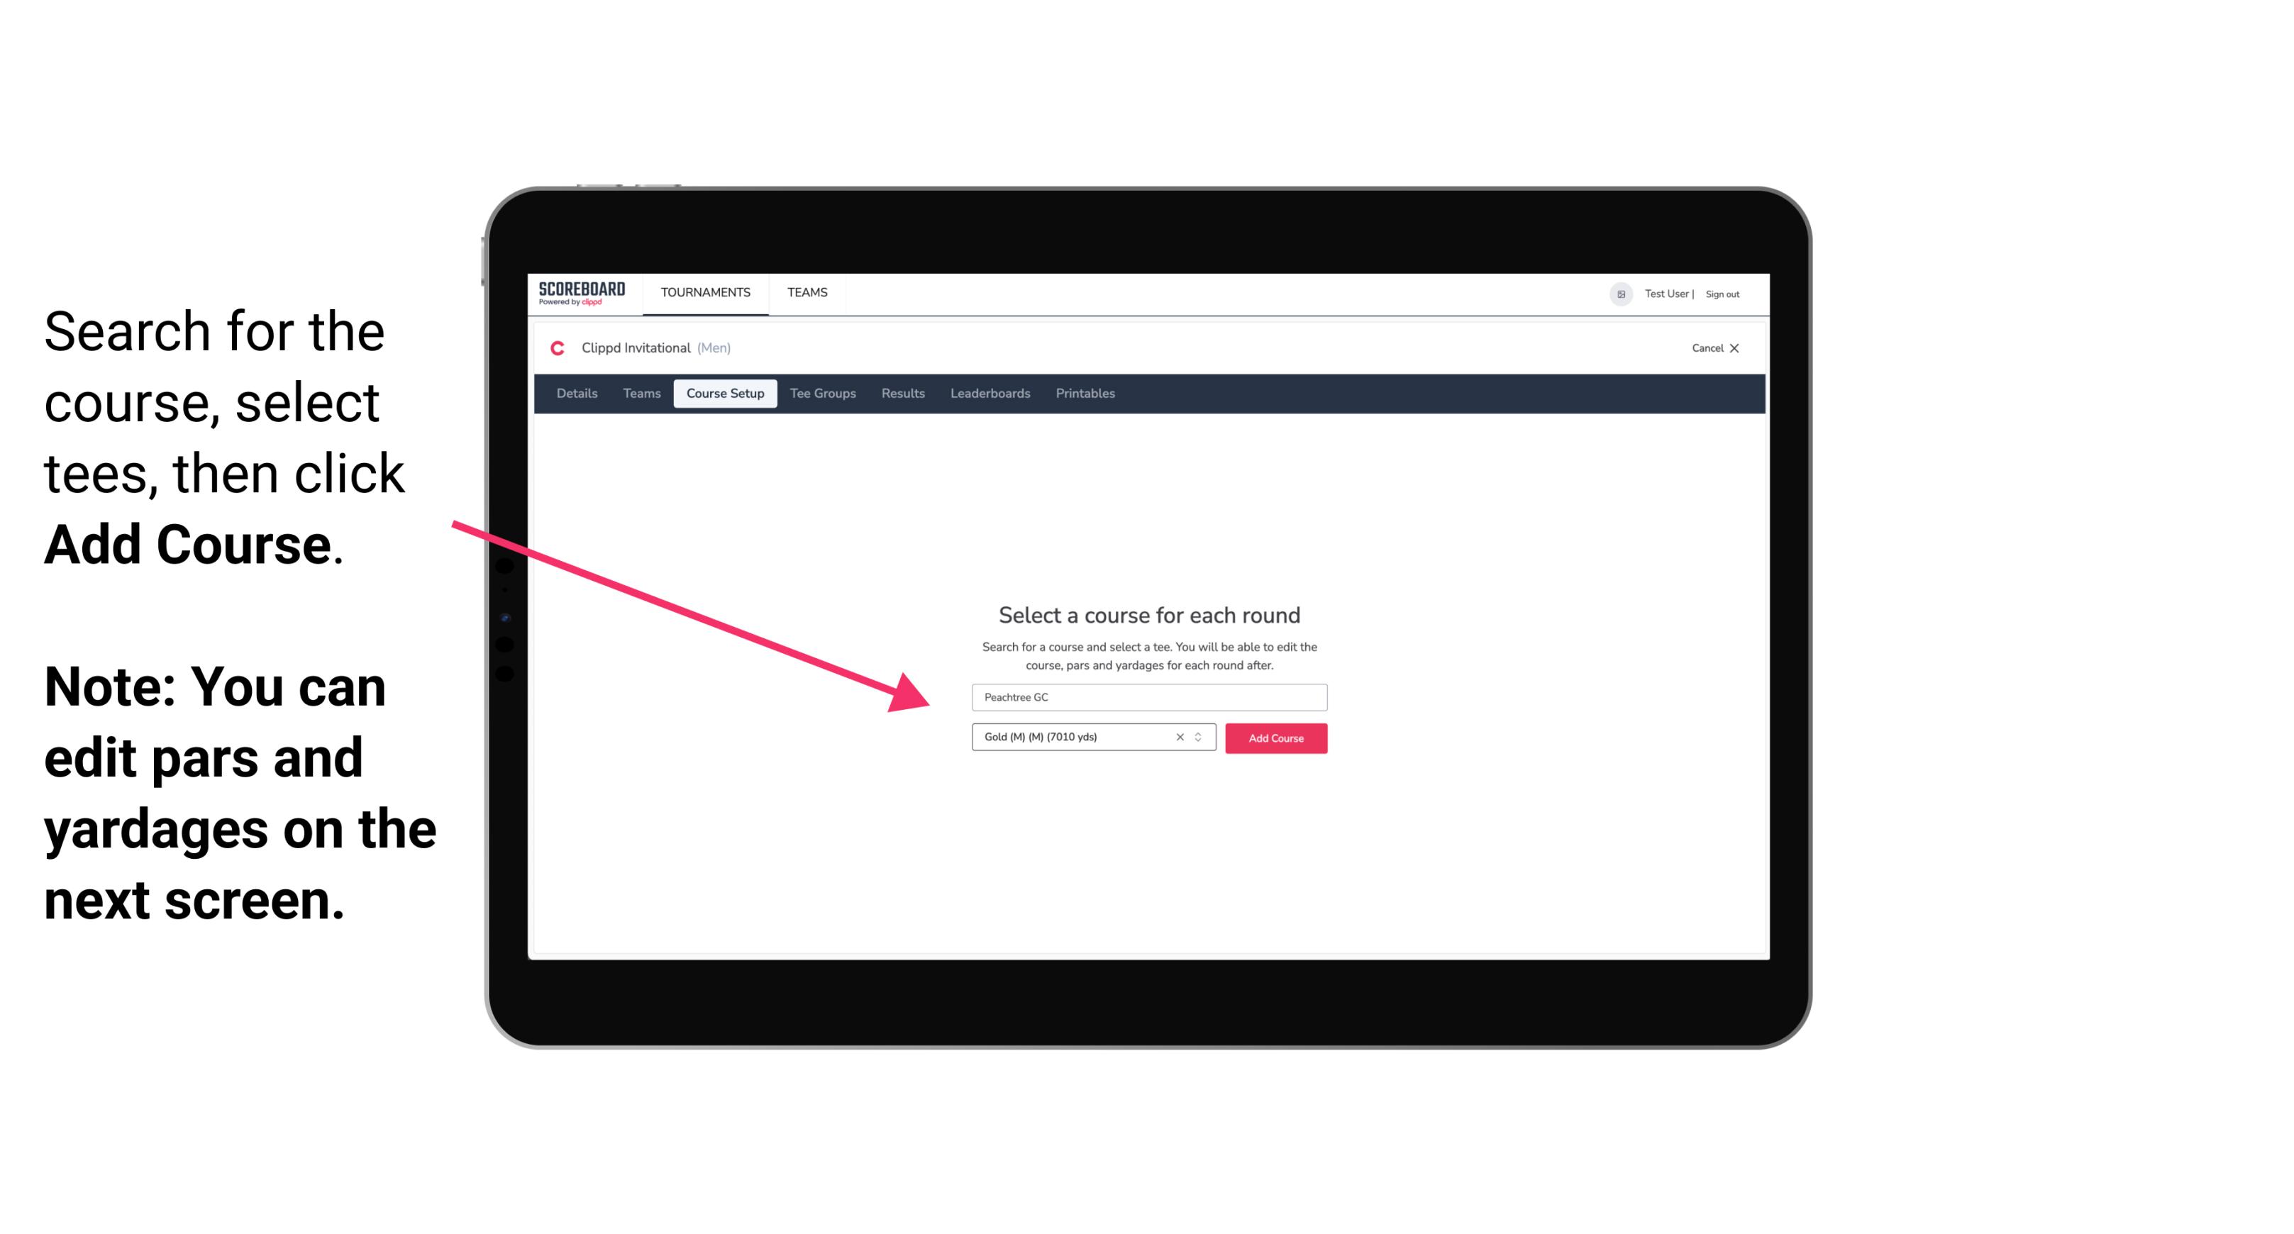2294x1234 pixels.
Task: Select the Leaderboards tab
Action: [x=987, y=394]
